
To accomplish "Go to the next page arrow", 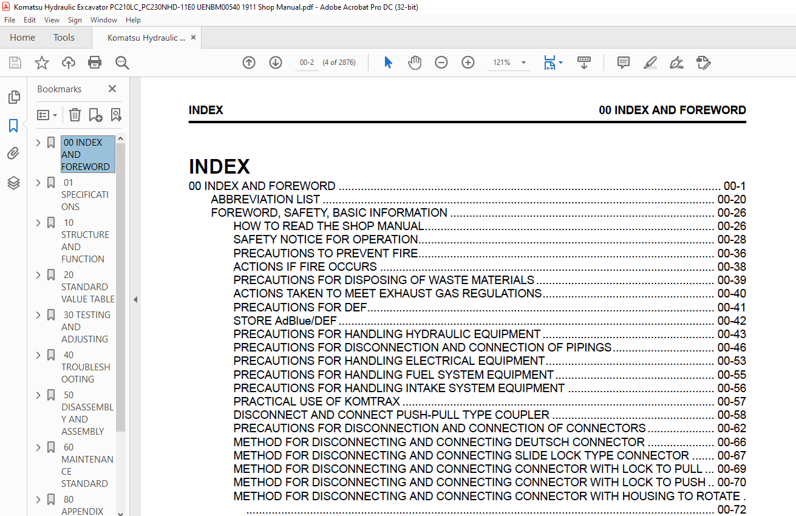I will pos(276,63).
